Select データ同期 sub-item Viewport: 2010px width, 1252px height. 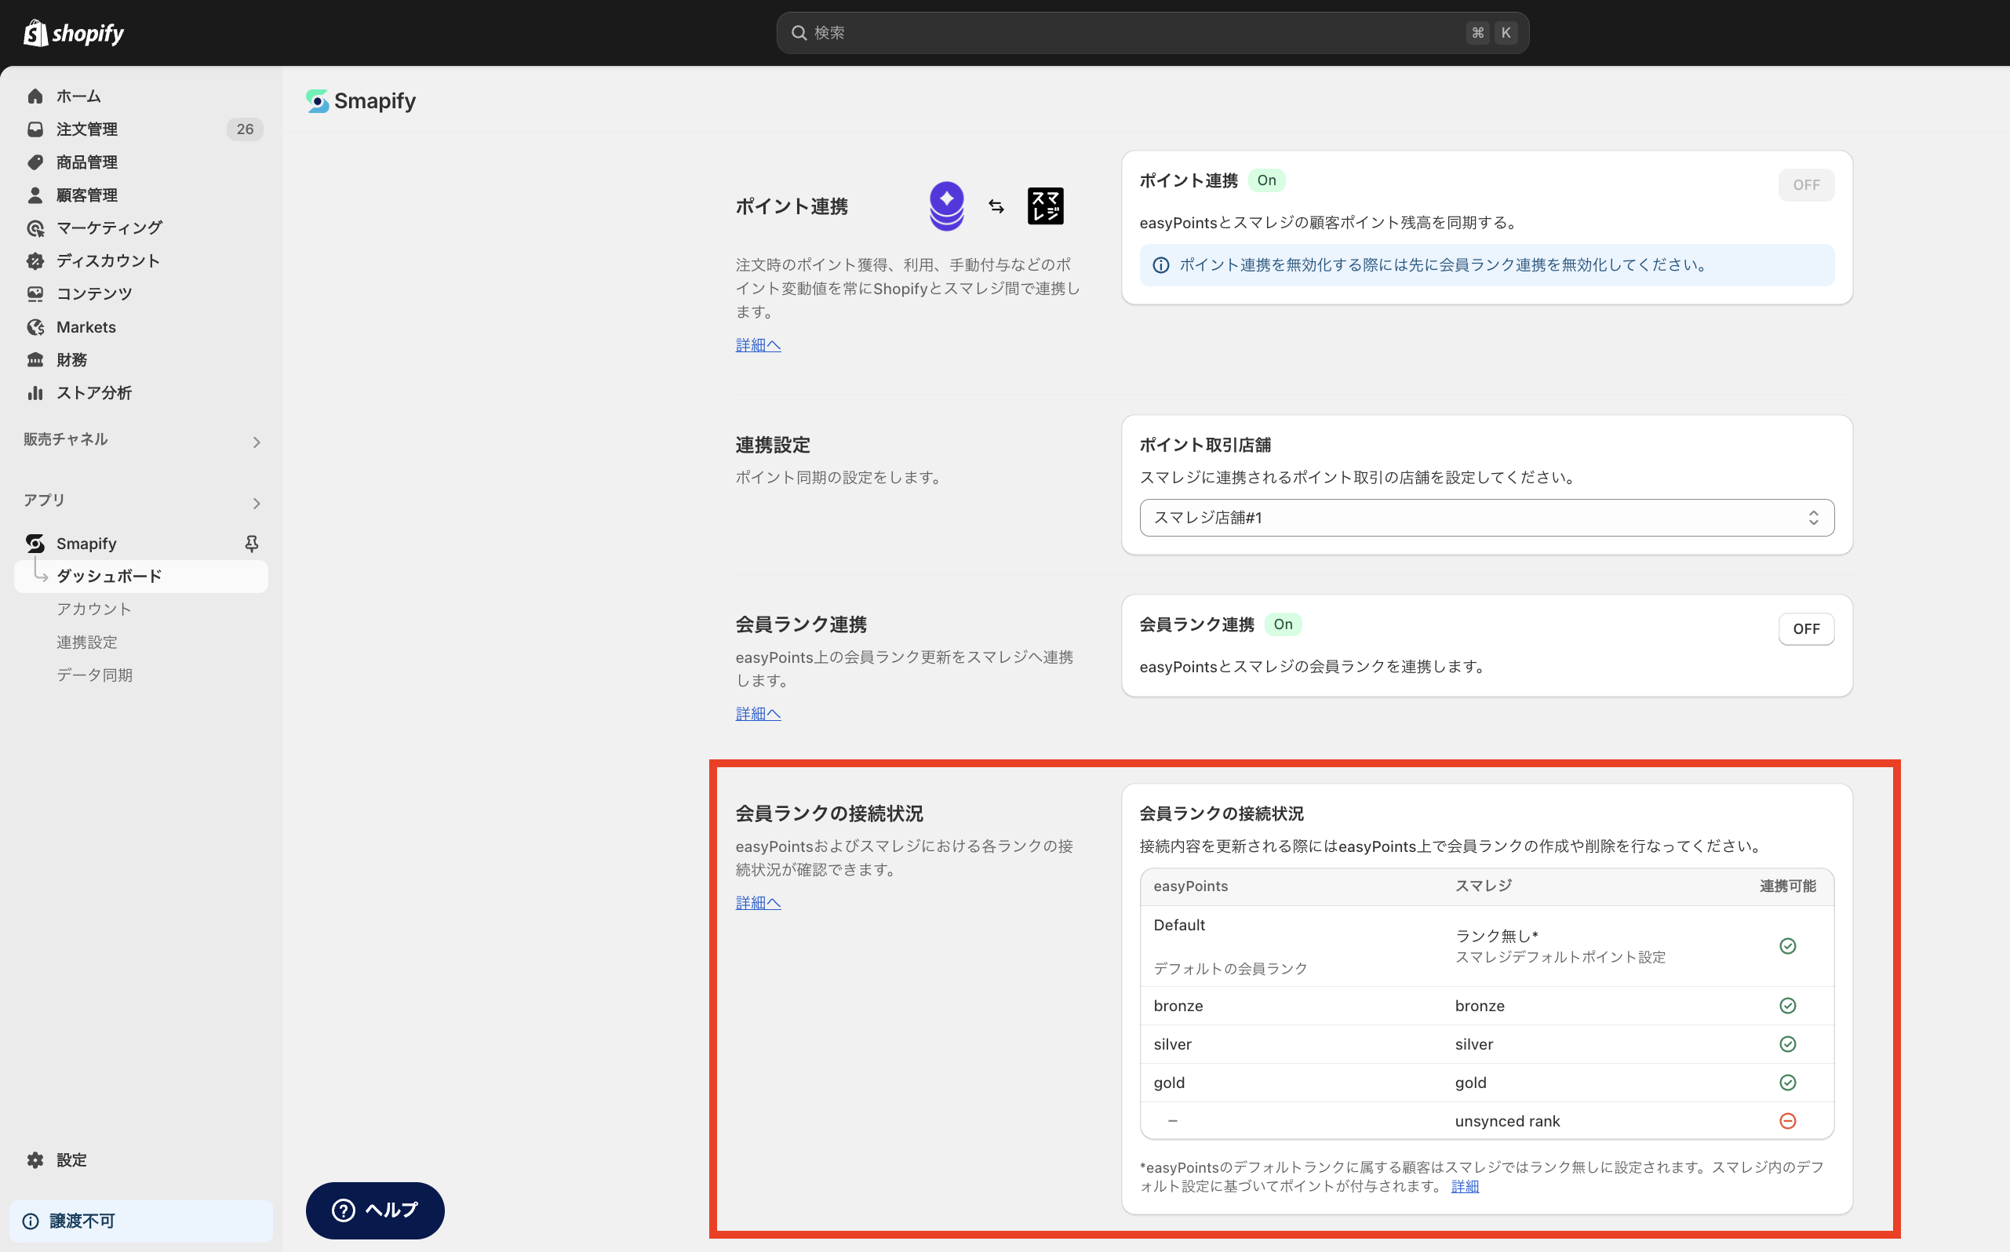click(x=94, y=675)
